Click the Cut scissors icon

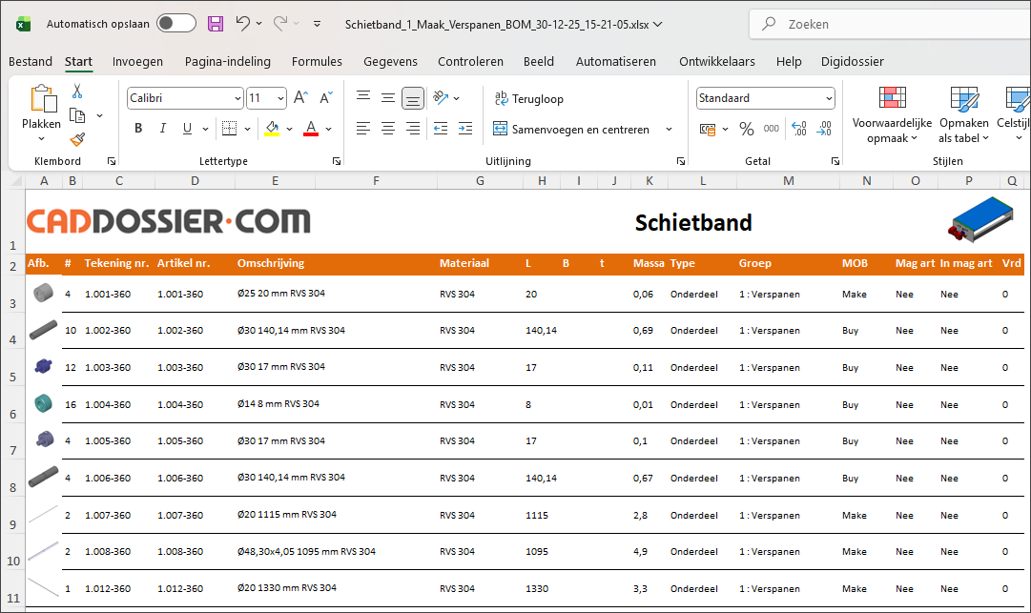click(x=77, y=92)
